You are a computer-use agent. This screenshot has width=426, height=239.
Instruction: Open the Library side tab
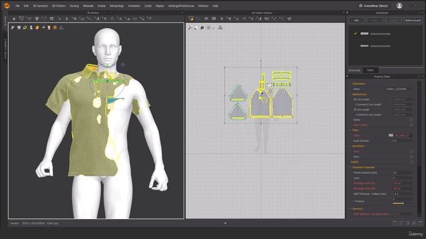(x=5, y=21)
